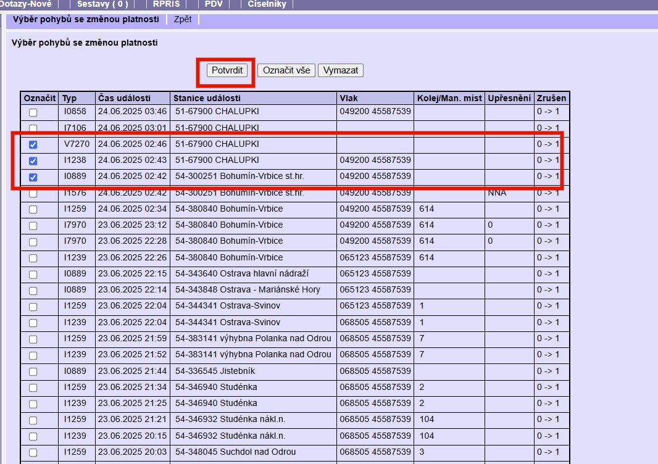The height and width of the screenshot is (464, 658).
Task: Tick the checkbox for the I1576 row
Action: pyautogui.click(x=33, y=193)
